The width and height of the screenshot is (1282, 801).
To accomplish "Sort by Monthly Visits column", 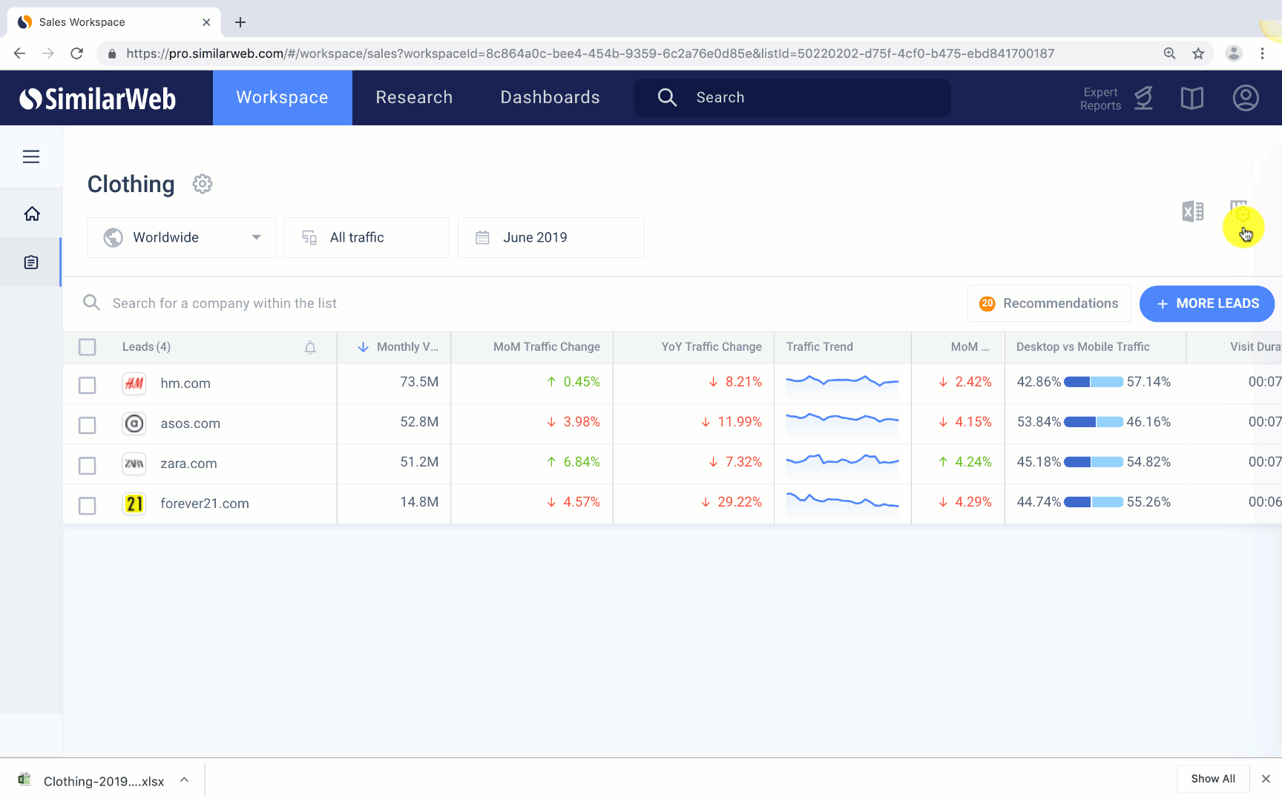I will pos(398,347).
